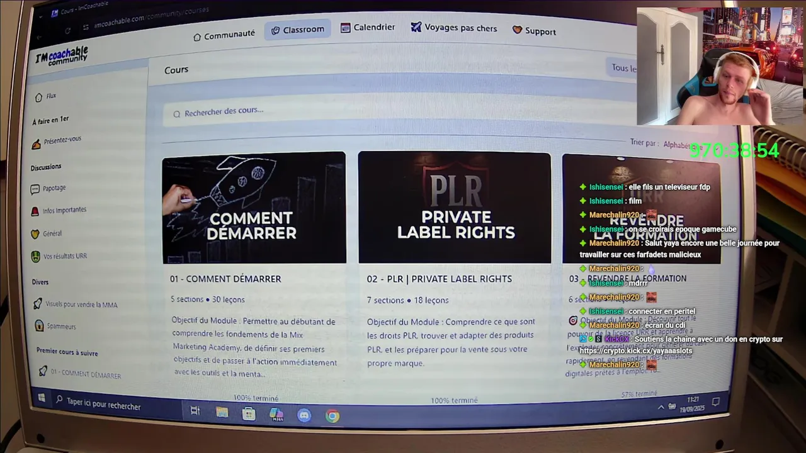Open Discord from the taskbar

click(304, 416)
